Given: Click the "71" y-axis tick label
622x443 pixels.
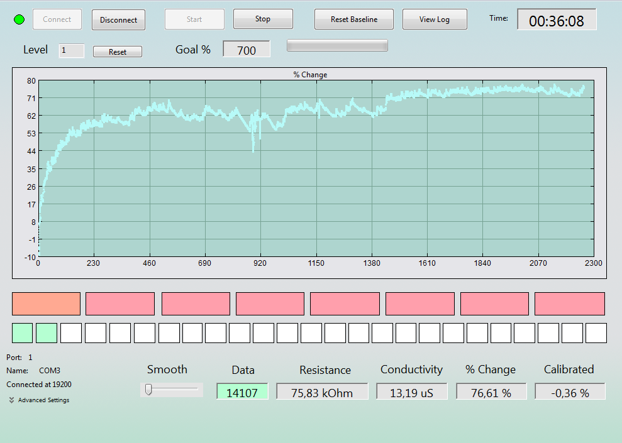Looking at the screenshot, I should (31, 98).
